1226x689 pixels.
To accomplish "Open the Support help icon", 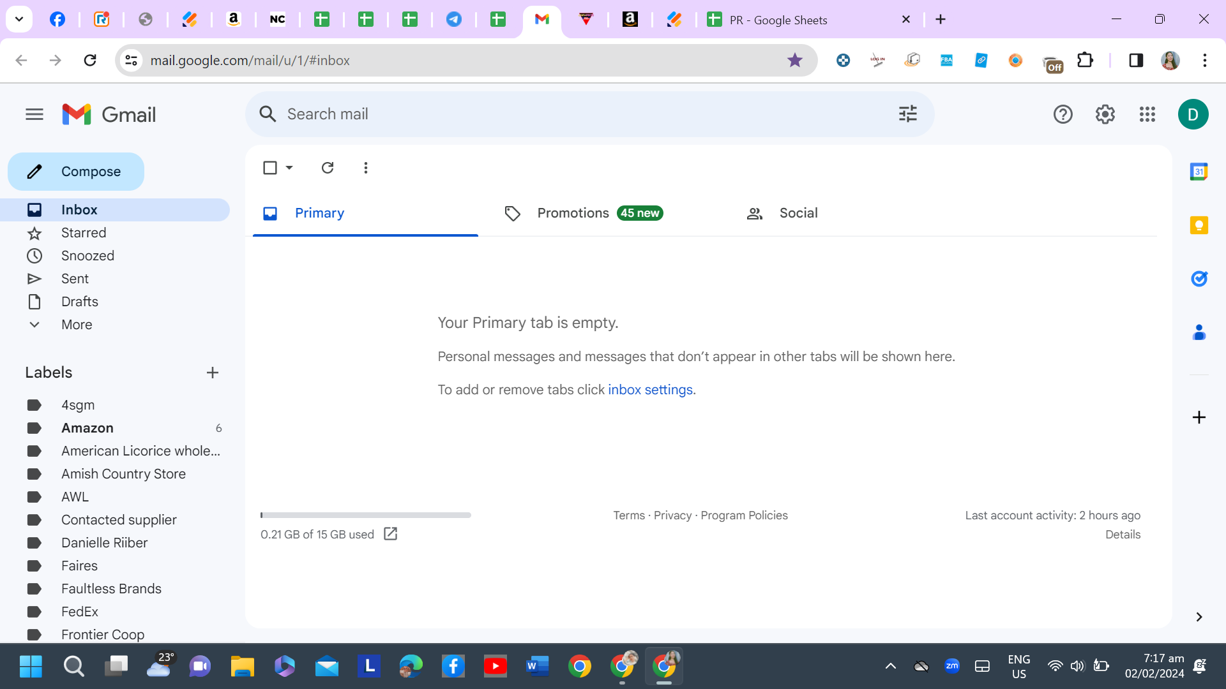I will (1063, 114).
